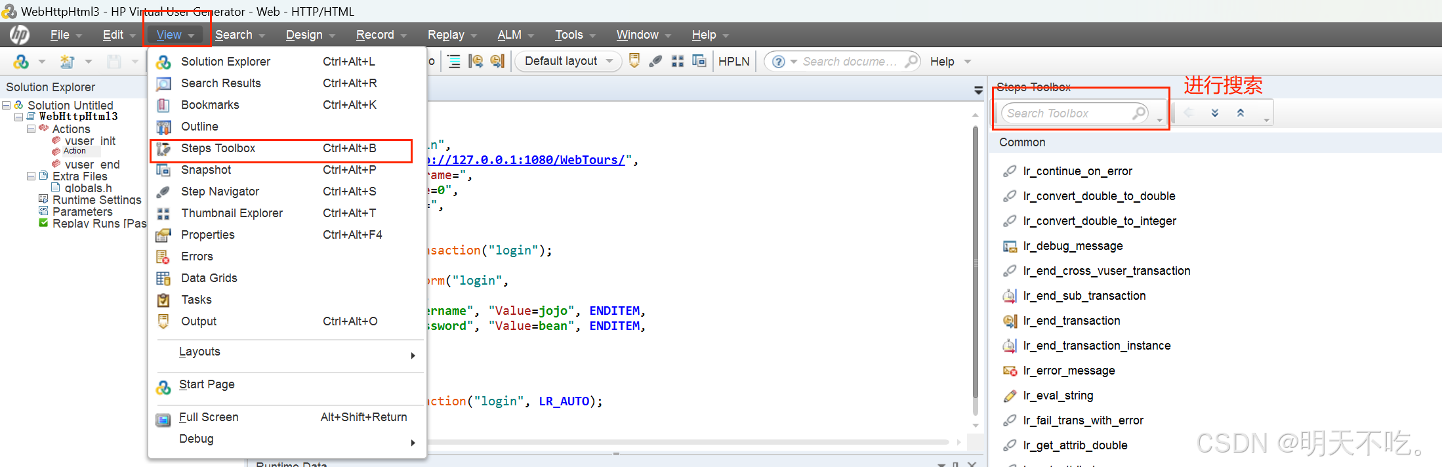Open the Default layout dropdown
Image resolution: width=1442 pixels, height=467 pixels.
coord(567,61)
